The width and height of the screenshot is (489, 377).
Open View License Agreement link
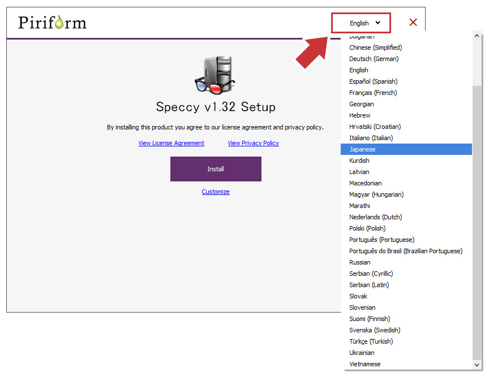[171, 143]
